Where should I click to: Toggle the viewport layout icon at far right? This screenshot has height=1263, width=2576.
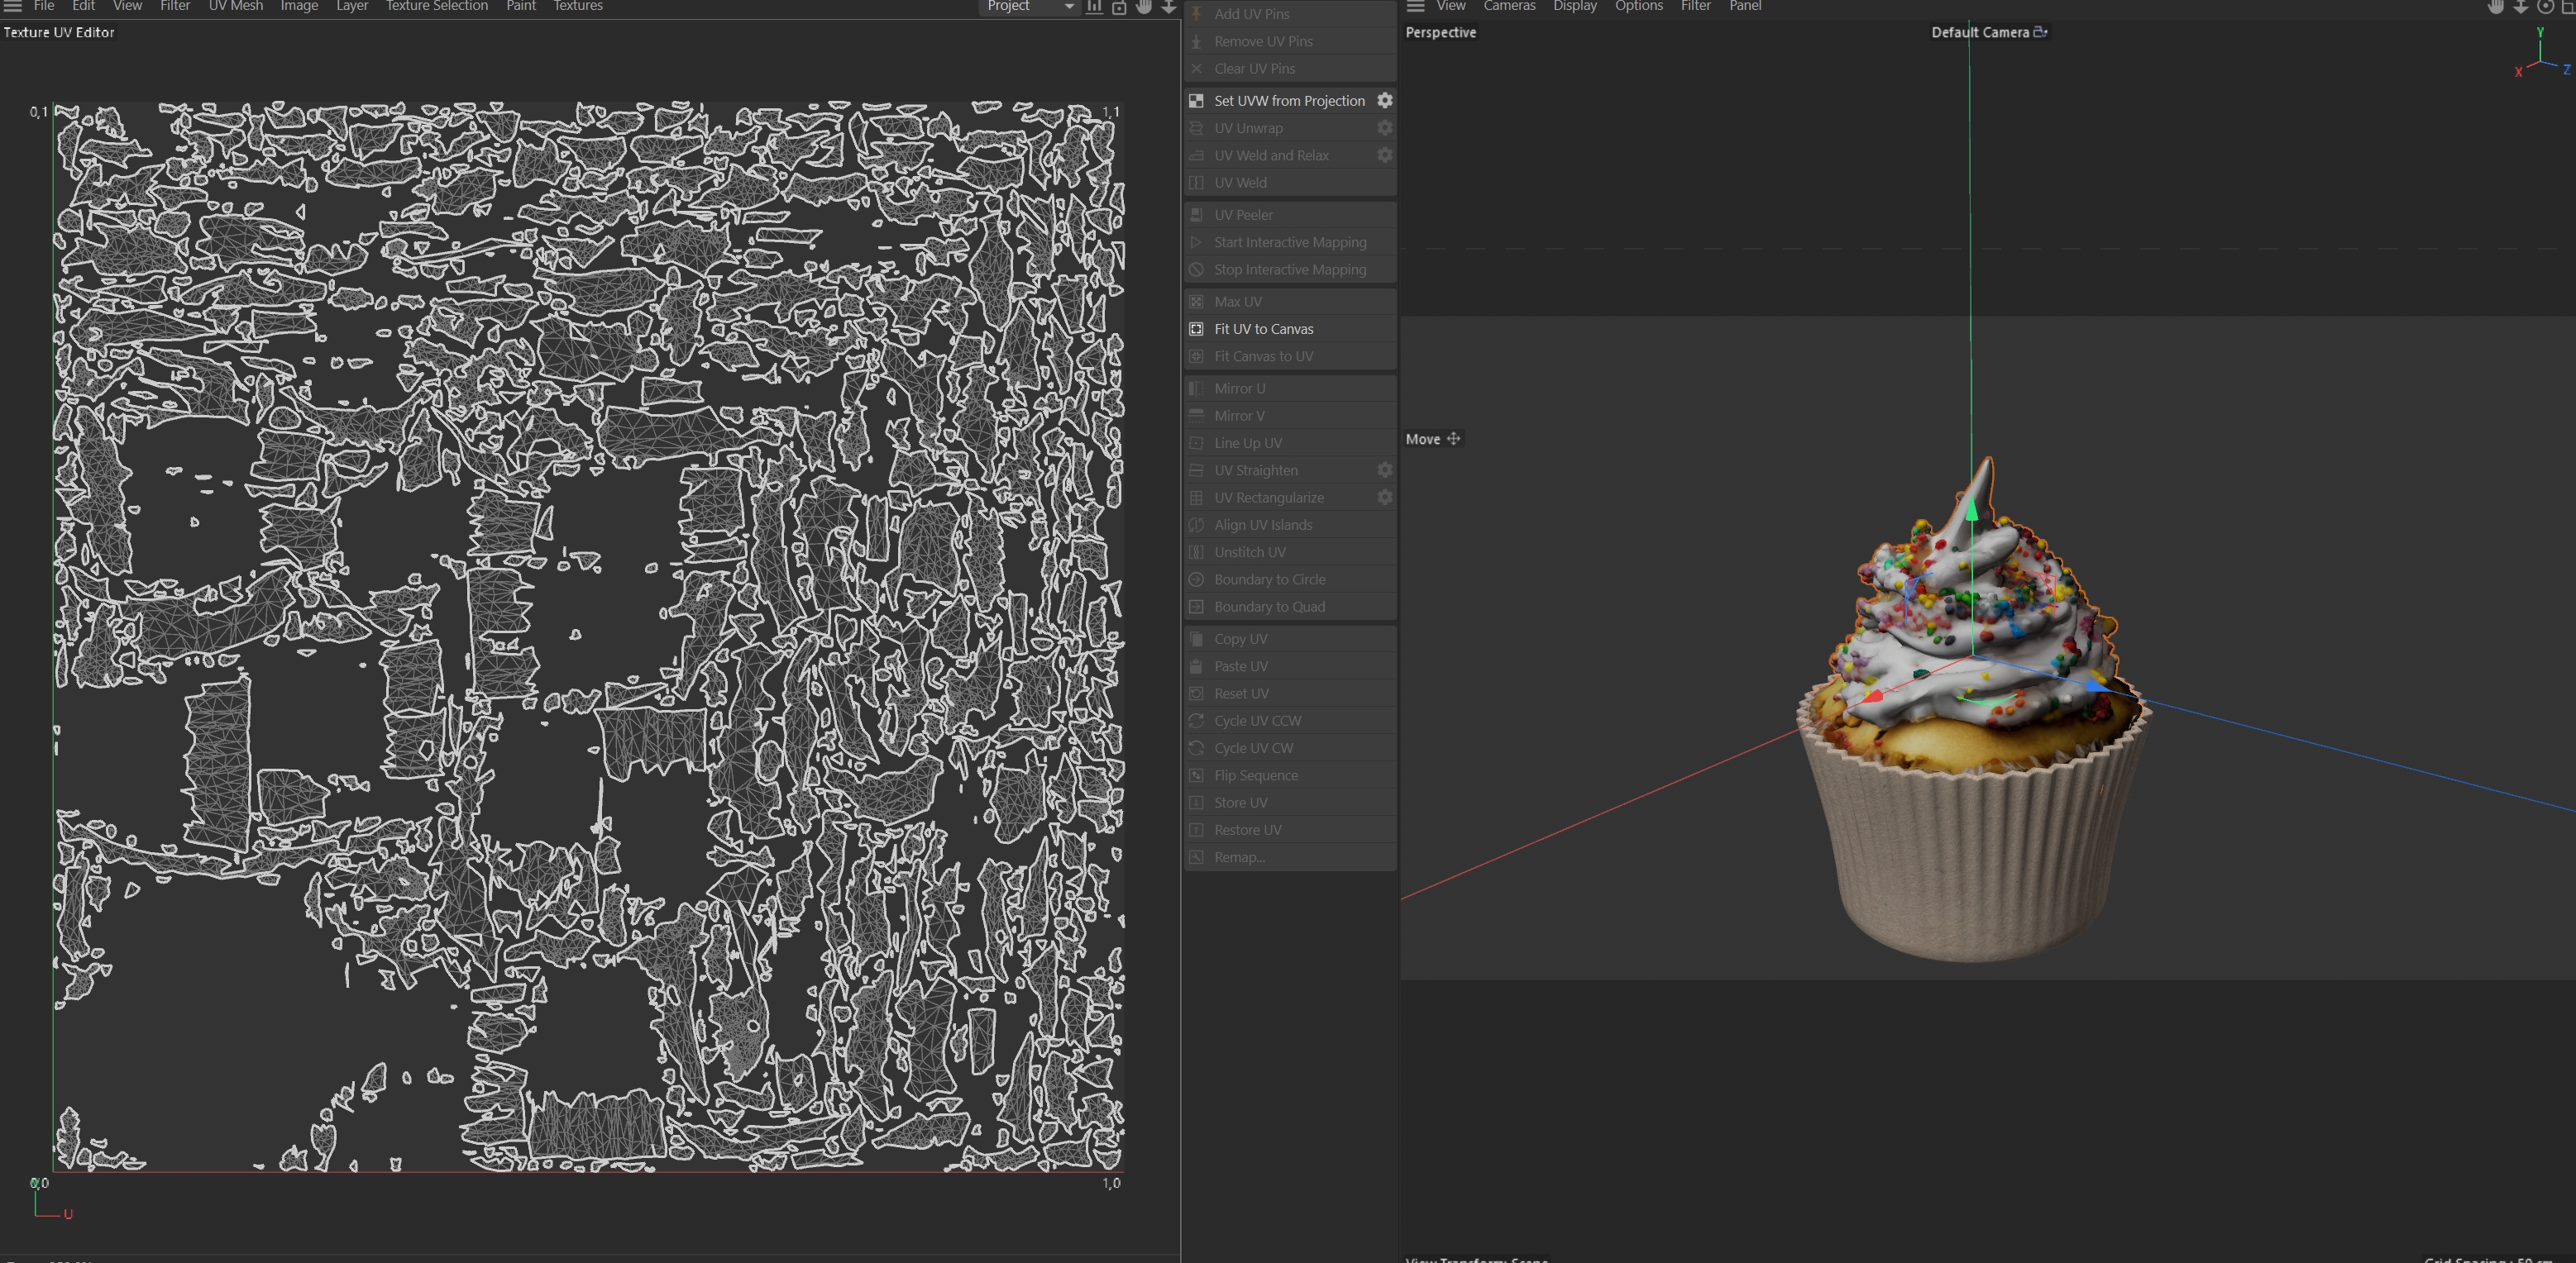tap(2568, 6)
